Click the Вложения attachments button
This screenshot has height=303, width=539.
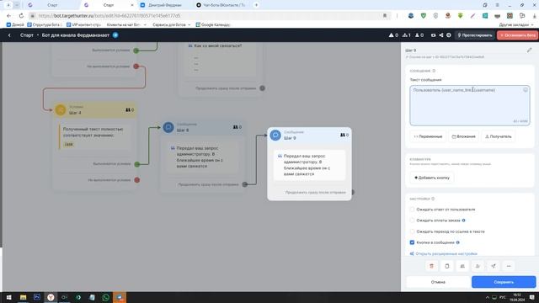click(x=463, y=136)
